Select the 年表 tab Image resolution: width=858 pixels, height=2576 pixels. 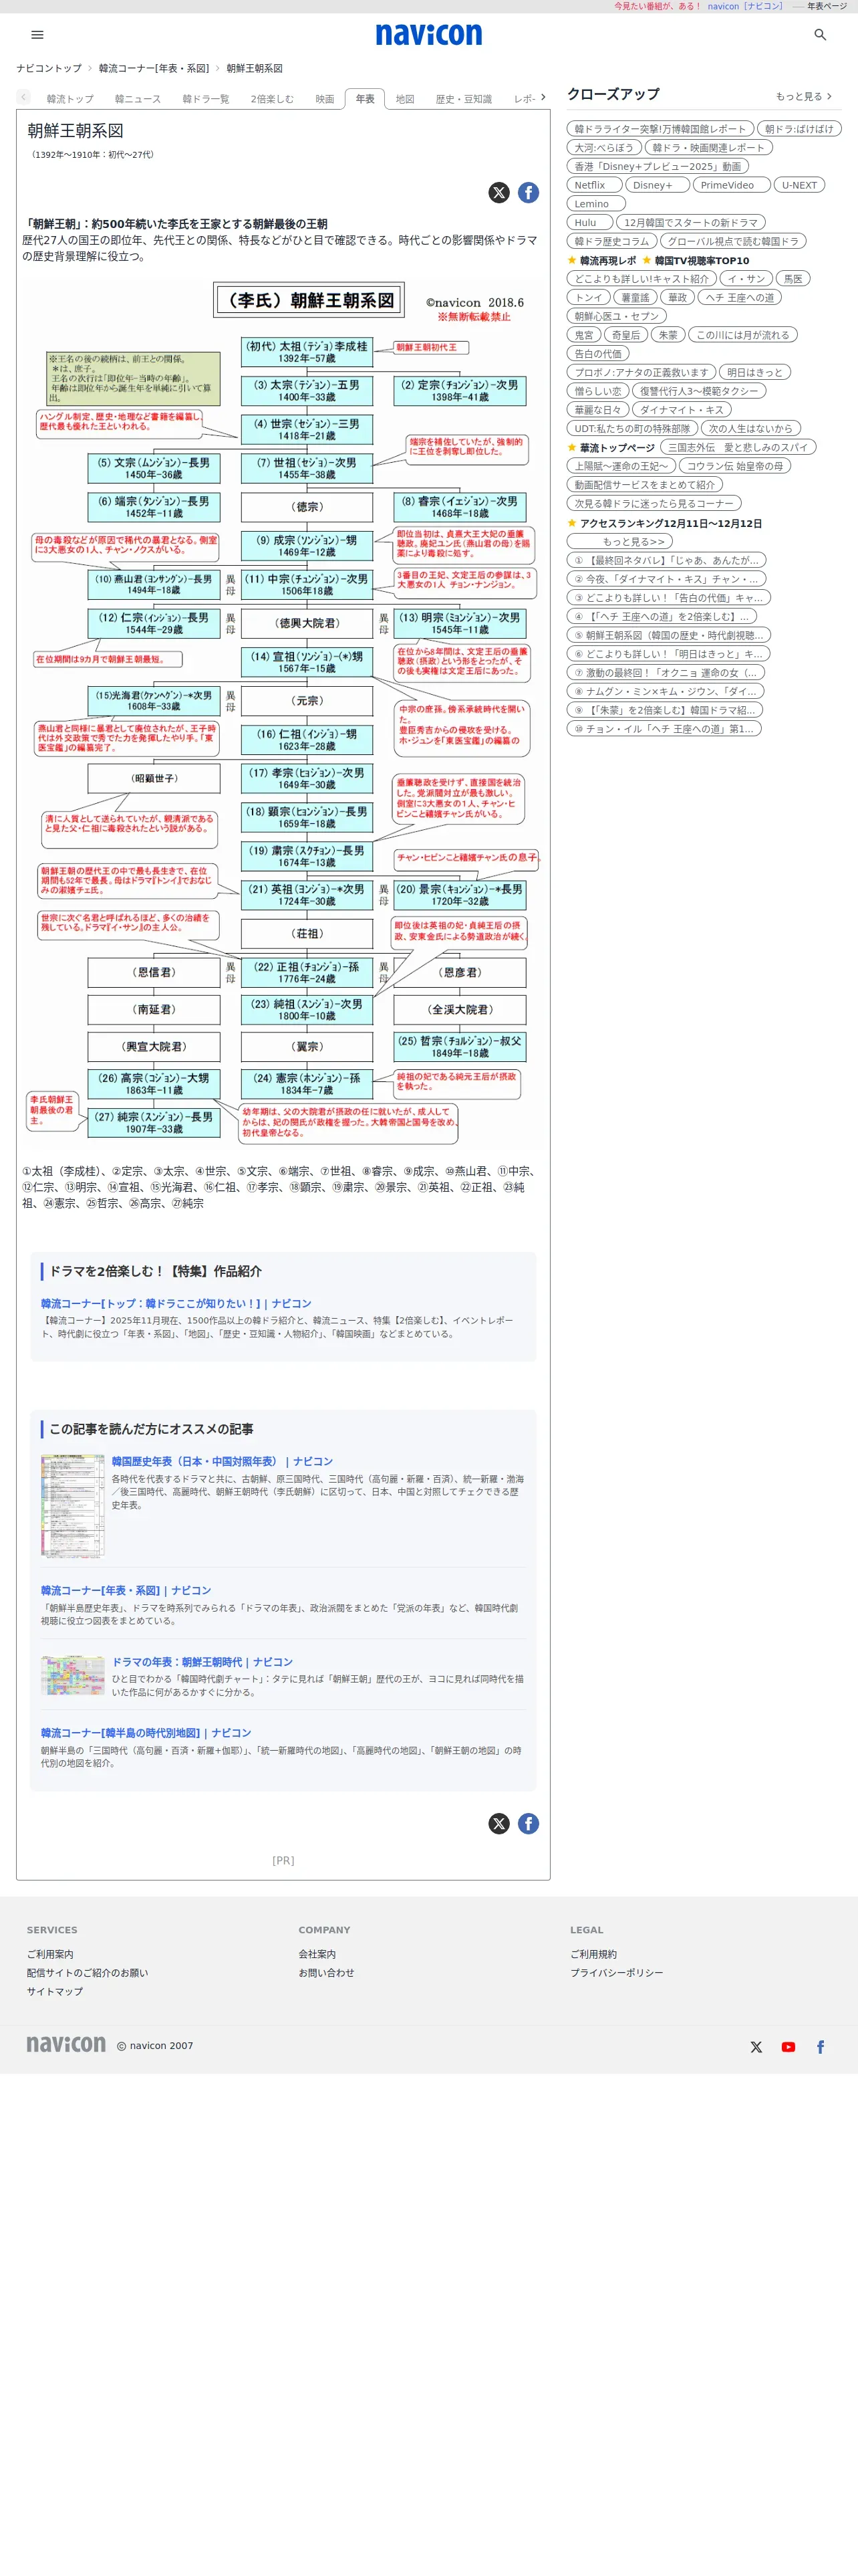pyautogui.click(x=365, y=99)
